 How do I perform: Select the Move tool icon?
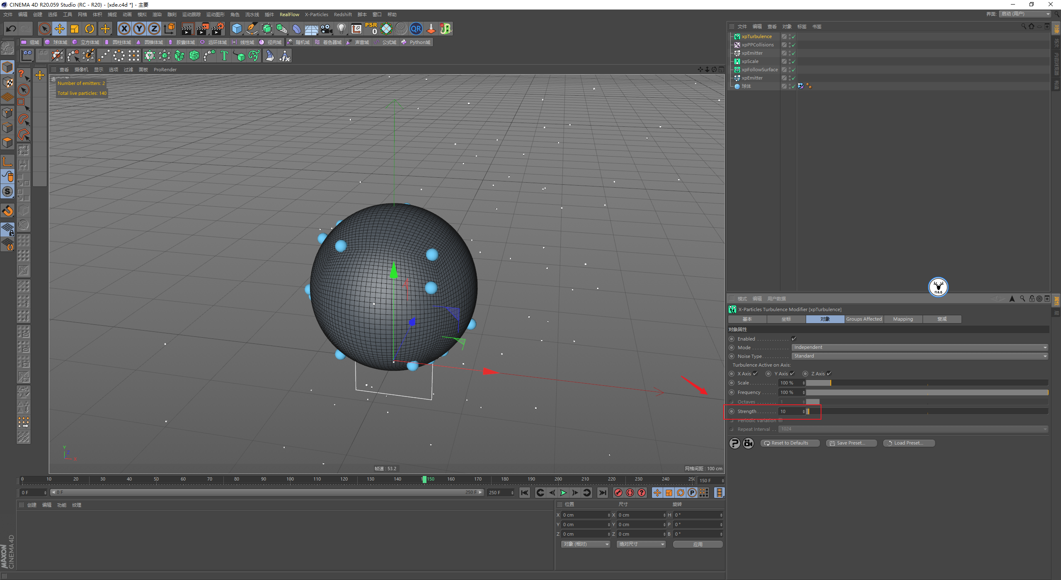[x=60, y=29]
